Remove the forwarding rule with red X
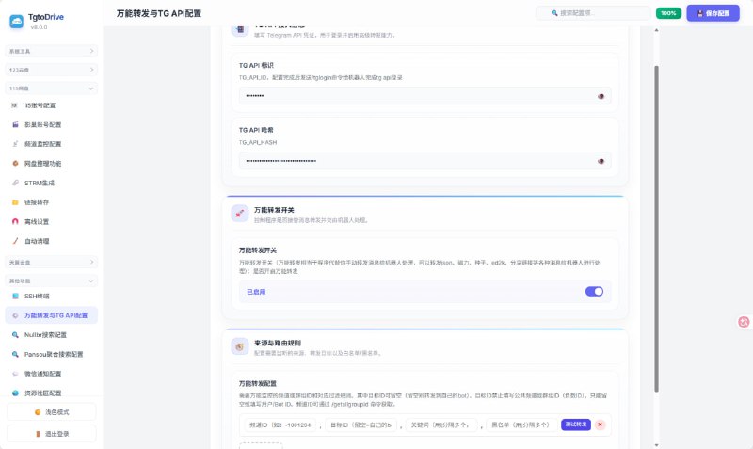 [x=600, y=425]
